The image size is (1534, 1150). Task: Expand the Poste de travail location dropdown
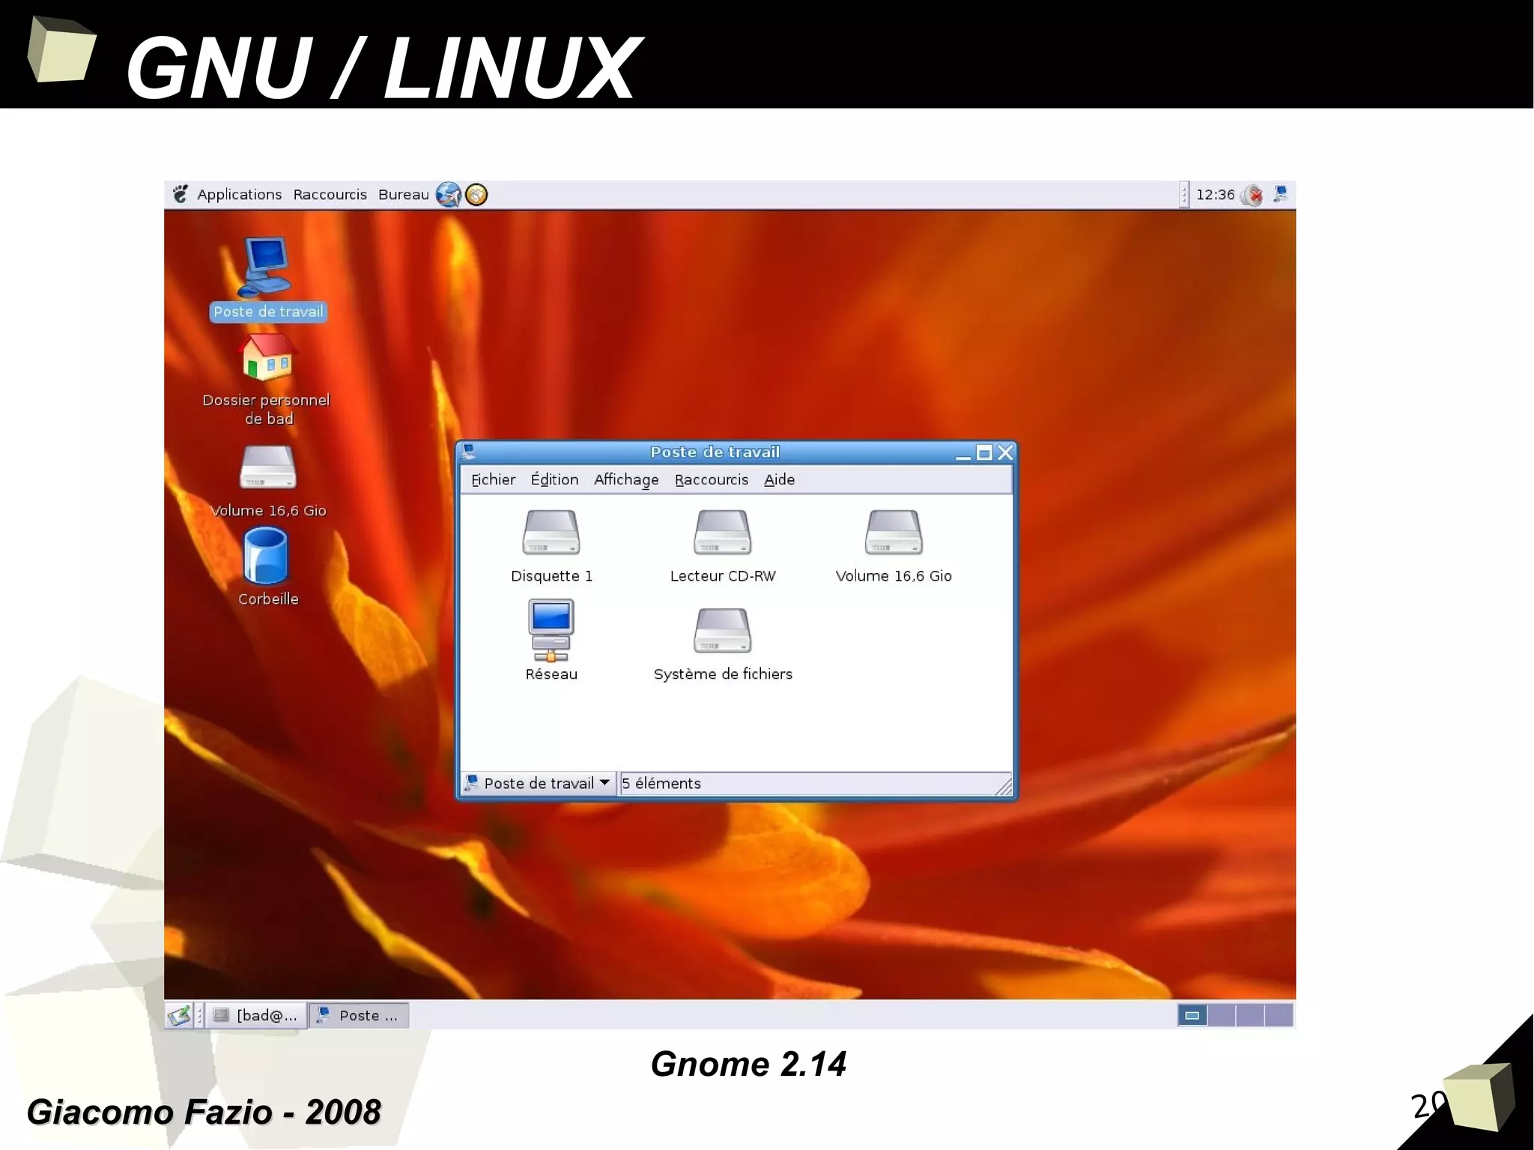coord(538,783)
